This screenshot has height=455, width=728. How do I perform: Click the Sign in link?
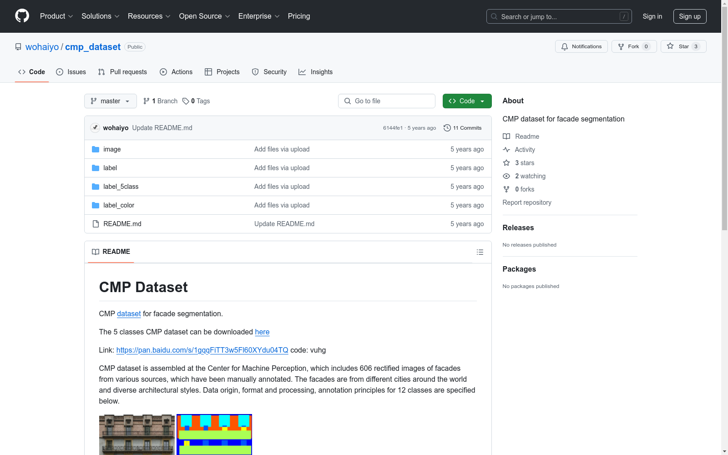652,16
